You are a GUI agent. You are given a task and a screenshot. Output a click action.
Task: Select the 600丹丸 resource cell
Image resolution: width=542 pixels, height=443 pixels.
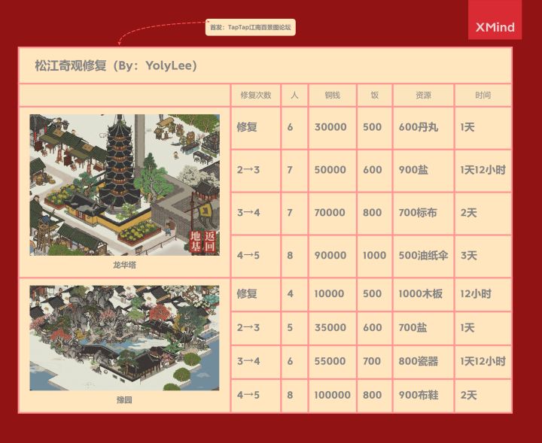[423, 127]
